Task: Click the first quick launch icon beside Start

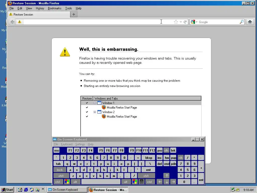Action: tap(20, 190)
